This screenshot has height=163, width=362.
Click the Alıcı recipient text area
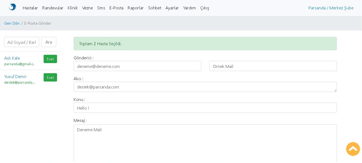point(205,87)
